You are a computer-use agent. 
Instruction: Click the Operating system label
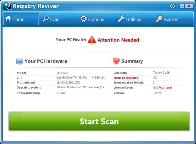(x=29, y=88)
